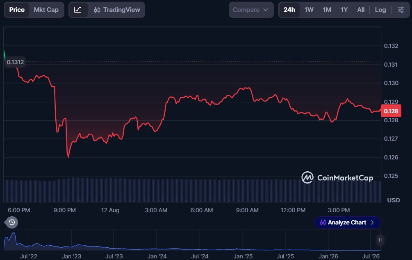Click the Jul '26 mark on range timeline
The image size is (412, 260).
371,256
